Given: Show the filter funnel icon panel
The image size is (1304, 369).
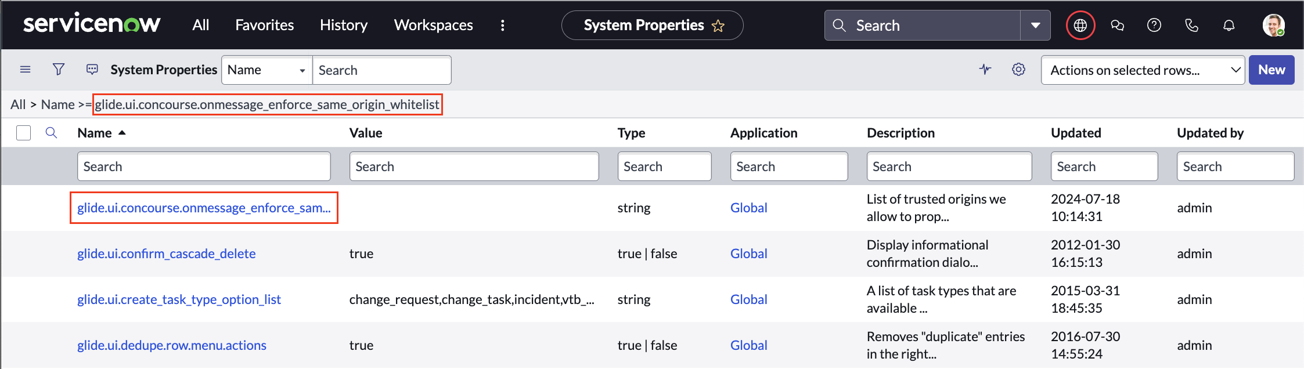Looking at the screenshot, I should pyautogui.click(x=59, y=70).
